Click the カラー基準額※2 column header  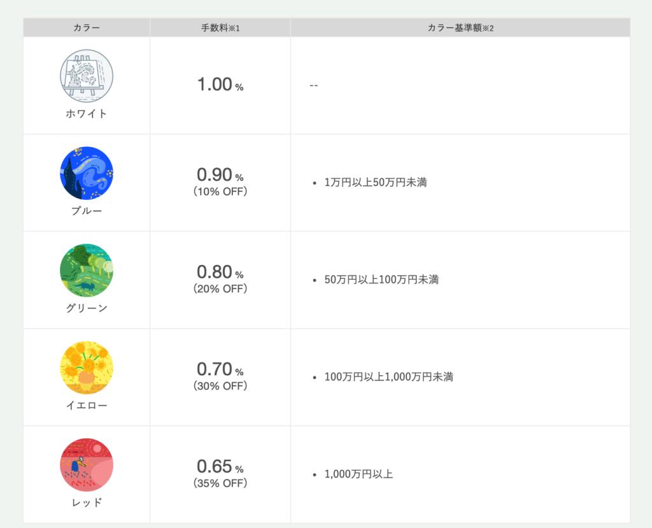click(x=460, y=28)
